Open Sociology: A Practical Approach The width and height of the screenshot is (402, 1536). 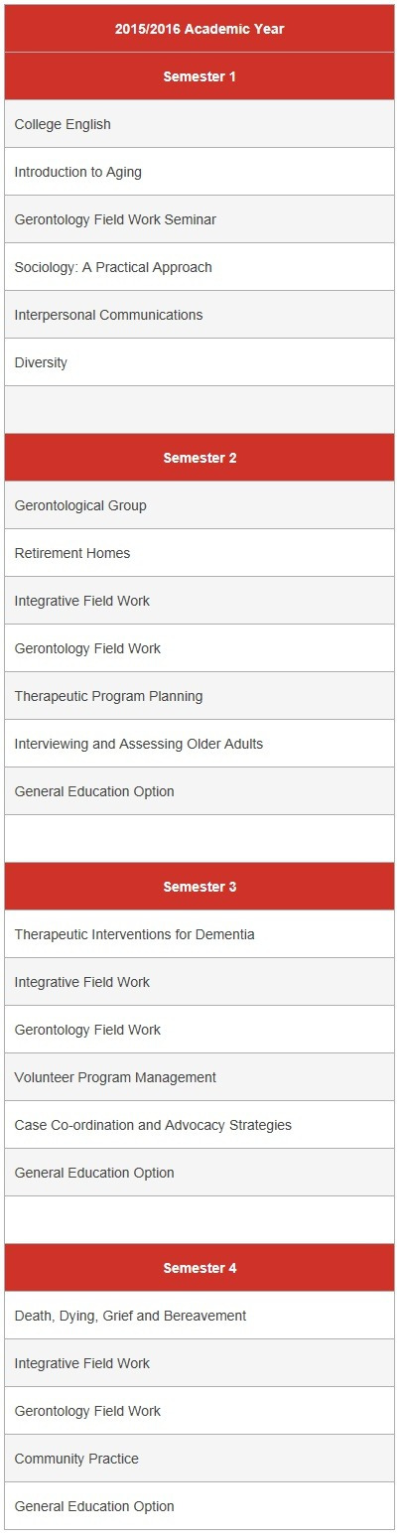(x=200, y=267)
